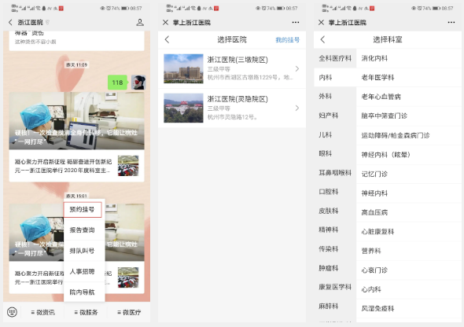464x327 pixels.
Task: Open 我的挂号 link
Action: pos(287,39)
